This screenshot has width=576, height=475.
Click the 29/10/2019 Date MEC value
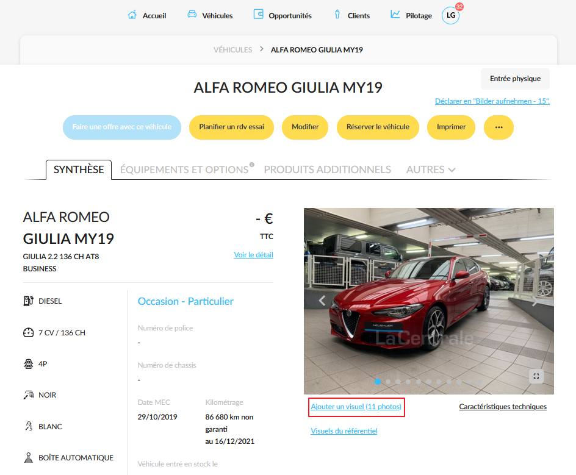coord(157,417)
